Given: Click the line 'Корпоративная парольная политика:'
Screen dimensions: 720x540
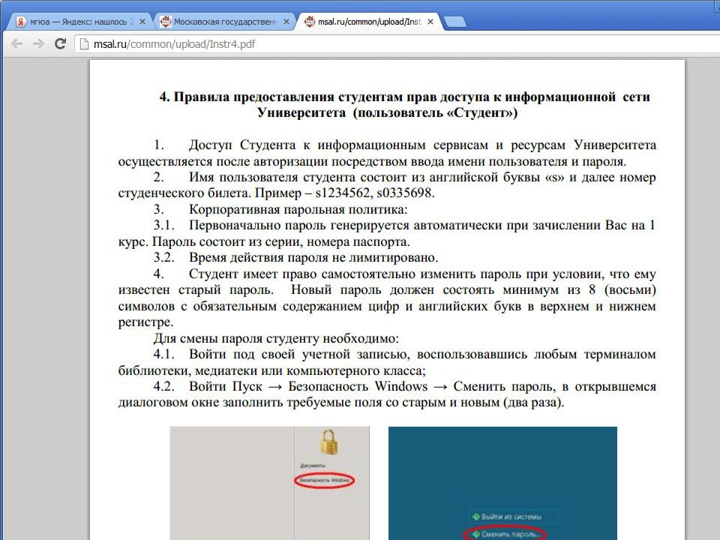Looking at the screenshot, I should 298,209.
